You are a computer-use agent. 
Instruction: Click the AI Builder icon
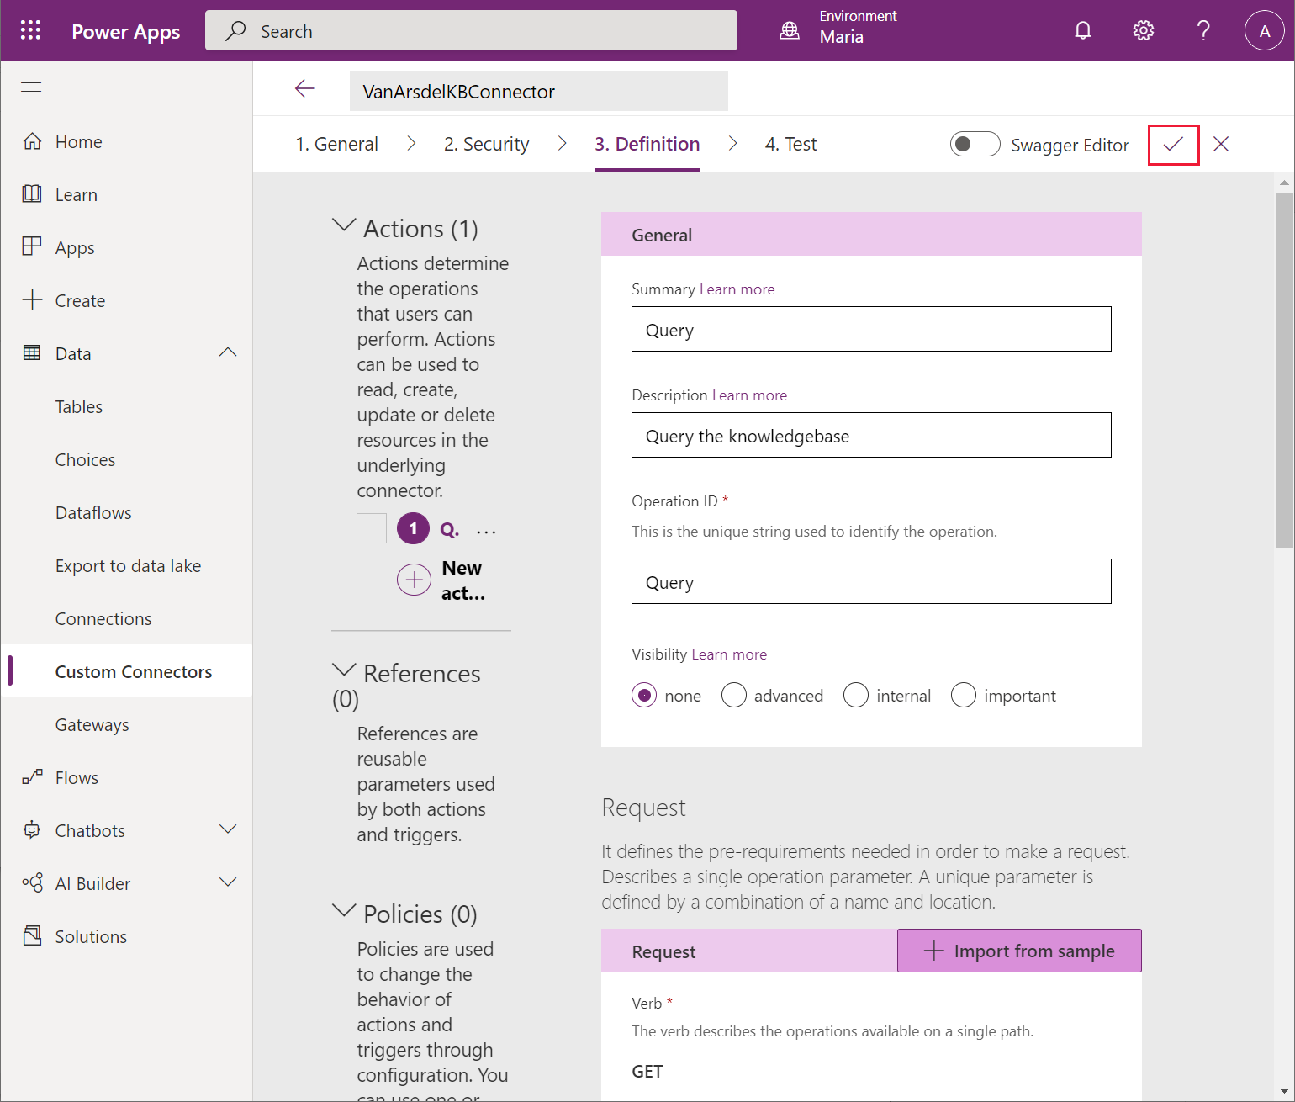pos(32,883)
